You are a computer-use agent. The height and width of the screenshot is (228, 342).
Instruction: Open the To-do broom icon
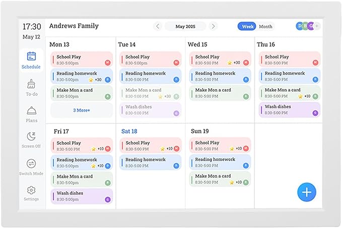coord(31,84)
